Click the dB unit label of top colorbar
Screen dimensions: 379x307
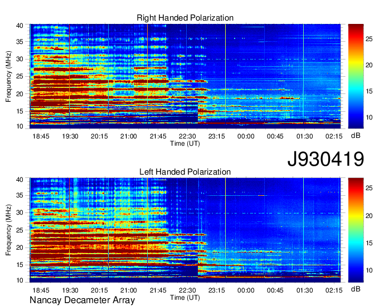click(356, 136)
